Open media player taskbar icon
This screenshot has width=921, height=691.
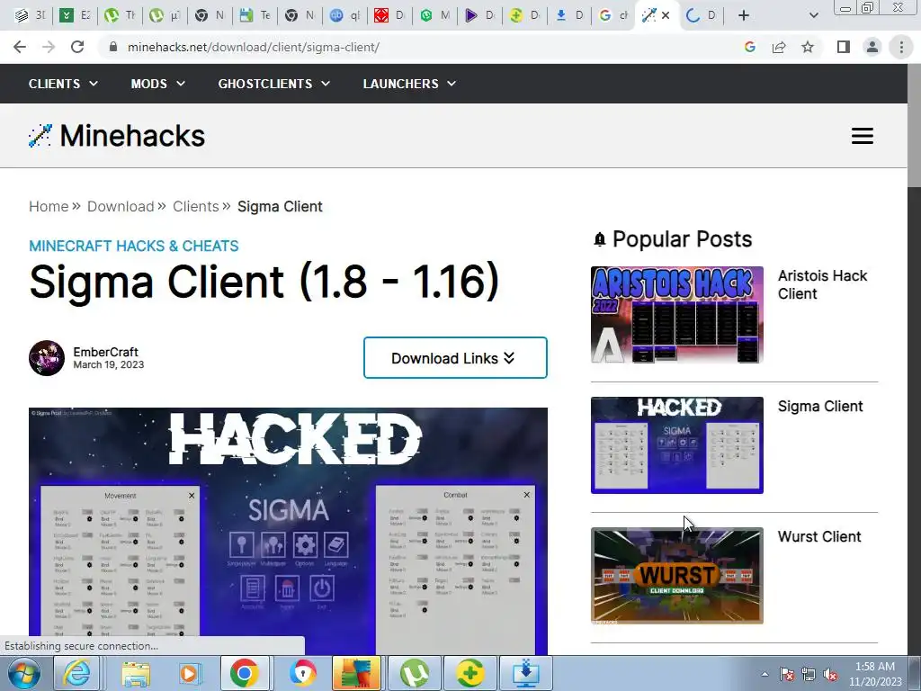tap(189, 673)
